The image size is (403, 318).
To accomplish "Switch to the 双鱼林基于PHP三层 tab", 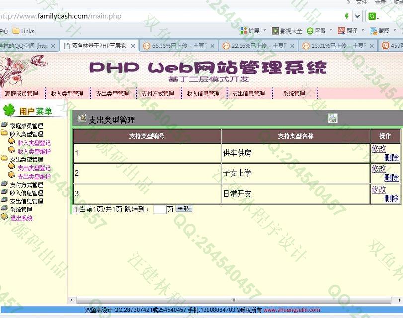I will click(x=99, y=46).
